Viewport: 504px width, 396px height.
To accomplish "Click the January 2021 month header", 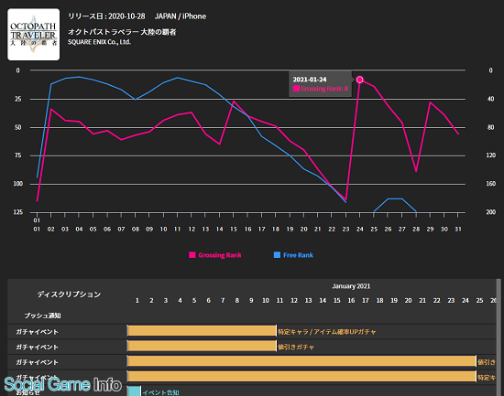I will click(x=351, y=286).
